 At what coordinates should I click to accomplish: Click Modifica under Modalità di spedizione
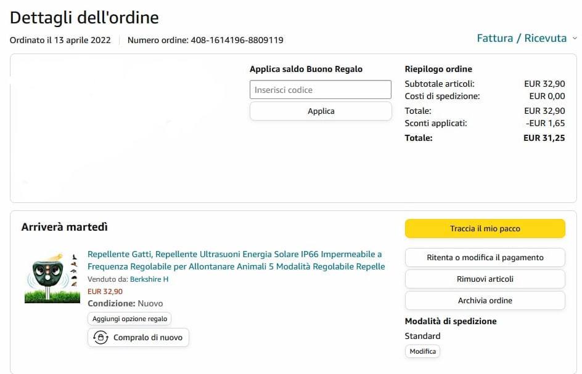pos(422,351)
